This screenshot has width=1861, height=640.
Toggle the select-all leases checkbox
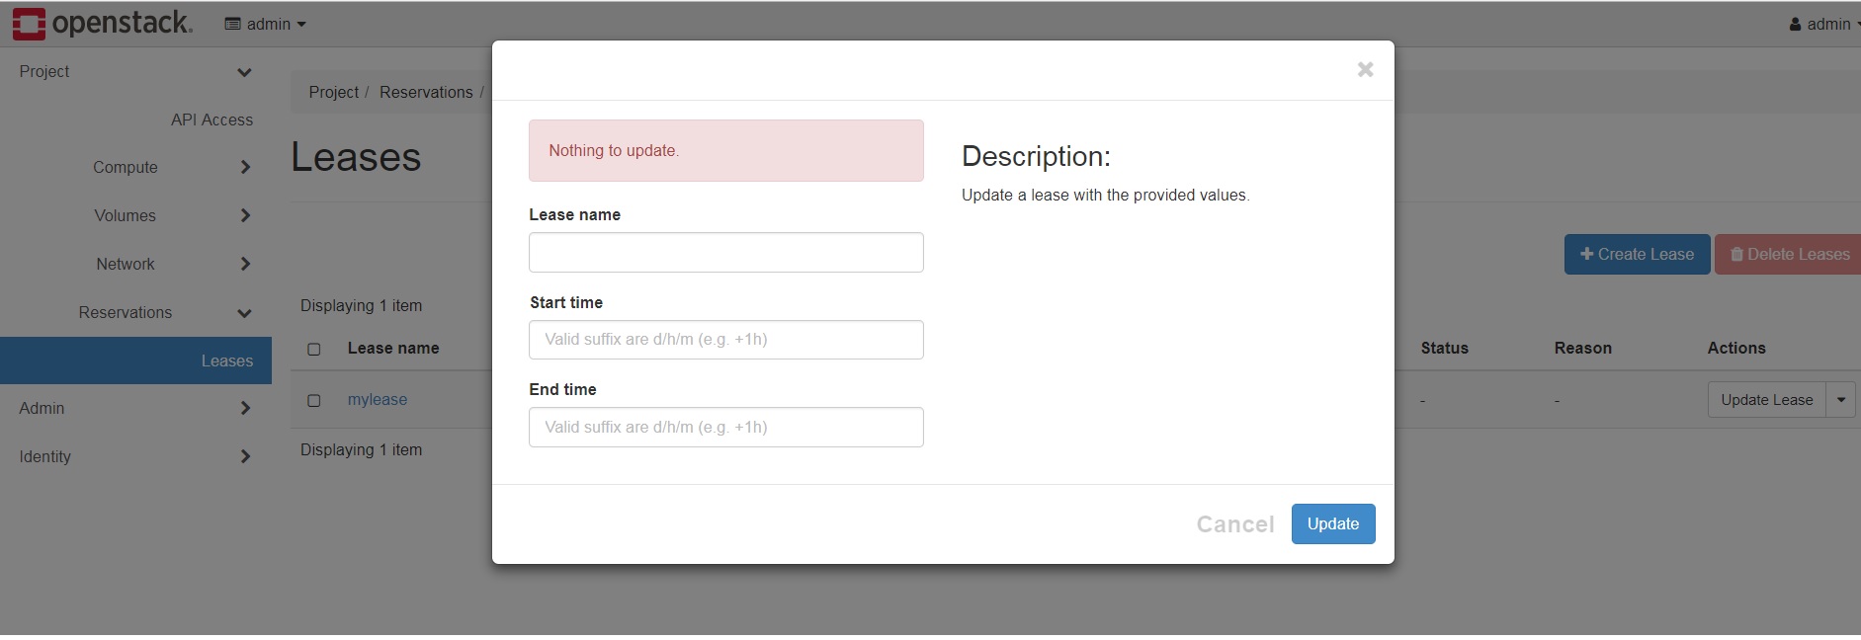point(314,349)
